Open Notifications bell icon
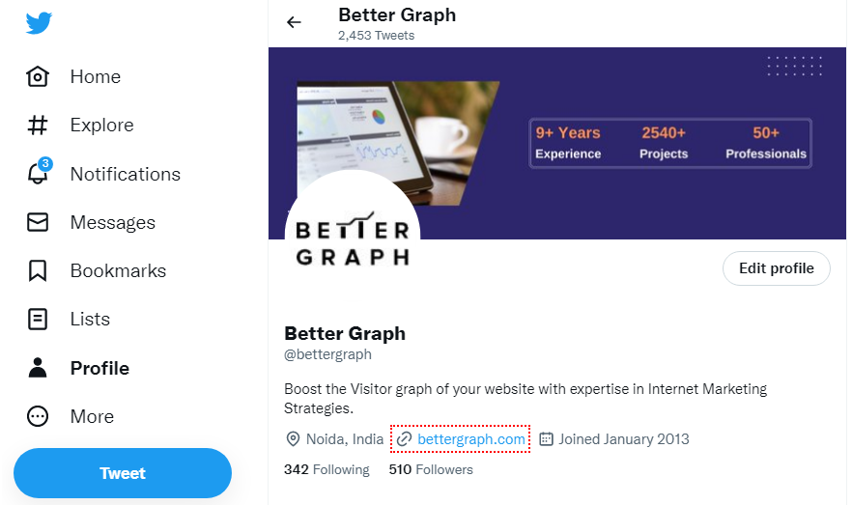852x505 pixels. click(x=38, y=175)
